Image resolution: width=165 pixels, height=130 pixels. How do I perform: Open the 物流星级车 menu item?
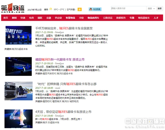point(144,18)
